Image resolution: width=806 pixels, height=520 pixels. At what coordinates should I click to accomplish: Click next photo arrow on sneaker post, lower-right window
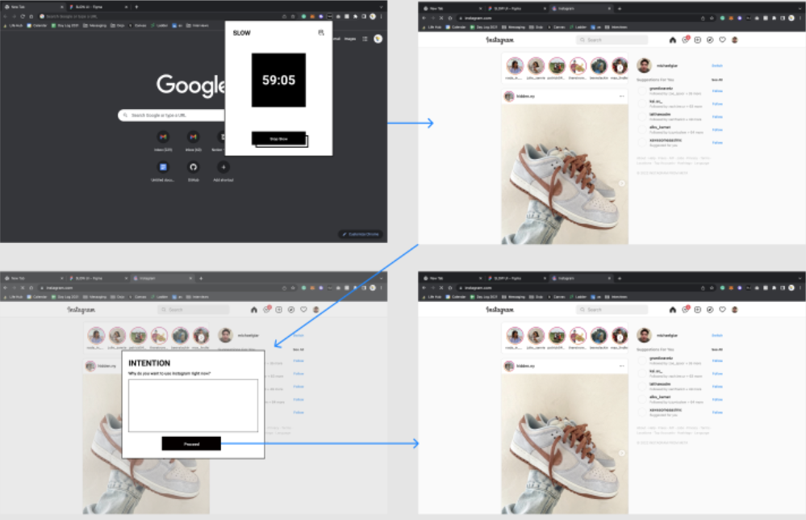[x=621, y=453]
